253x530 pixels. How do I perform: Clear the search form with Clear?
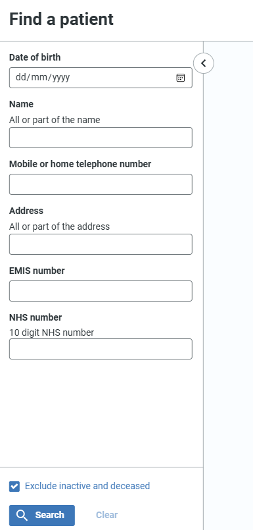pos(106,515)
